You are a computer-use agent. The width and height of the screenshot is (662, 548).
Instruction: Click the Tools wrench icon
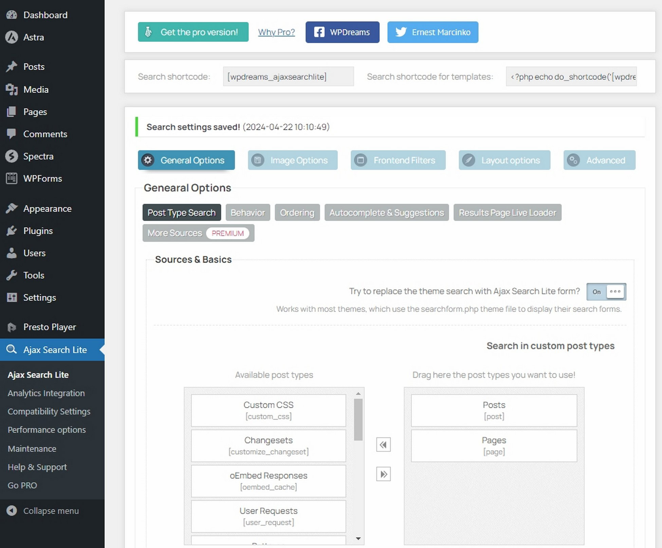click(x=12, y=275)
